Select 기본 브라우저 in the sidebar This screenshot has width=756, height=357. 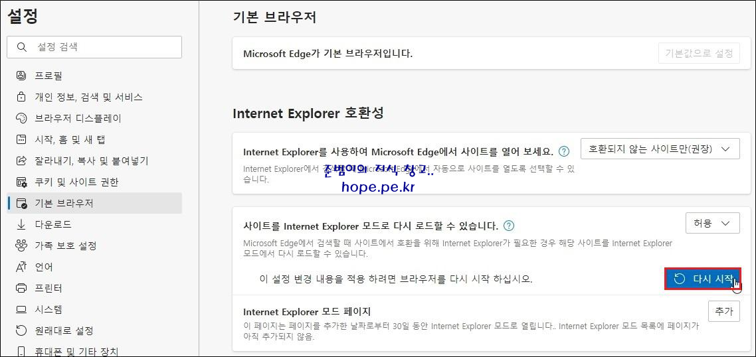pos(94,203)
